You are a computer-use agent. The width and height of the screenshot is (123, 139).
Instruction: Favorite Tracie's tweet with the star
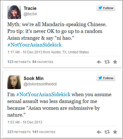tap(115, 62)
